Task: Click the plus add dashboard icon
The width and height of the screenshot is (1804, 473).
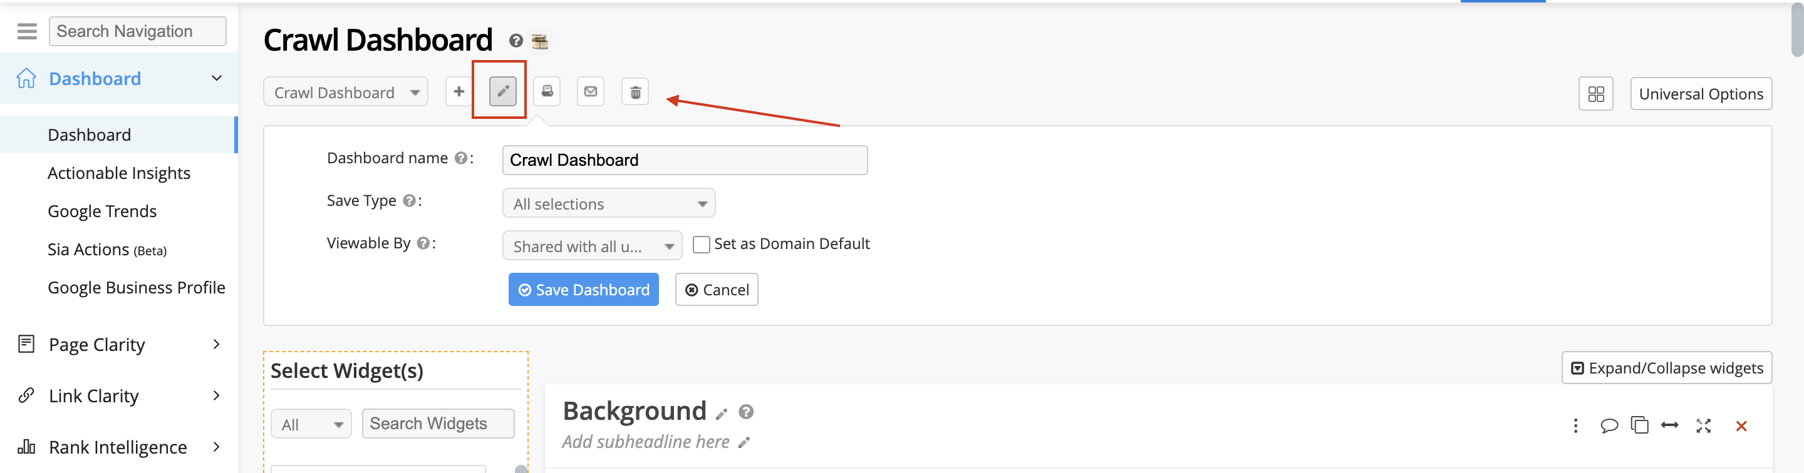Action: click(459, 92)
